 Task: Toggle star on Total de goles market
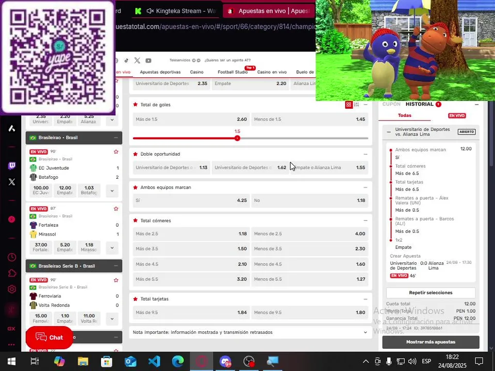136,105
